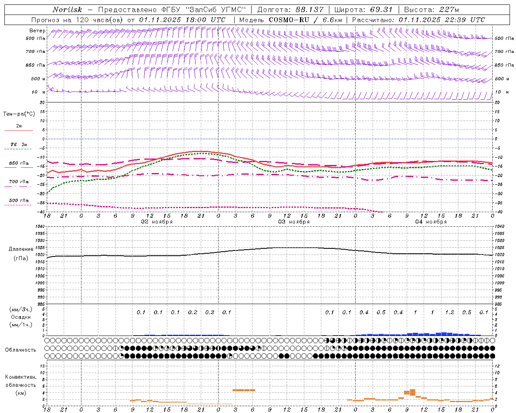
Task: Click the 'Norilsk' station name in the header
Action: tap(67, 10)
